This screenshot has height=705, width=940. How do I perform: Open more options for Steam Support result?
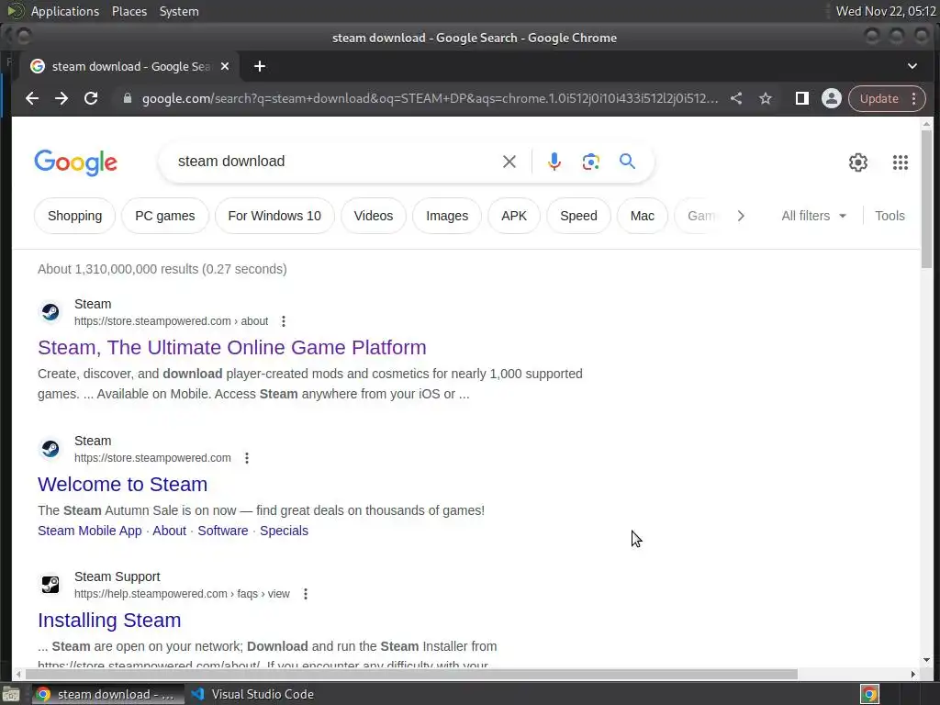pos(305,594)
